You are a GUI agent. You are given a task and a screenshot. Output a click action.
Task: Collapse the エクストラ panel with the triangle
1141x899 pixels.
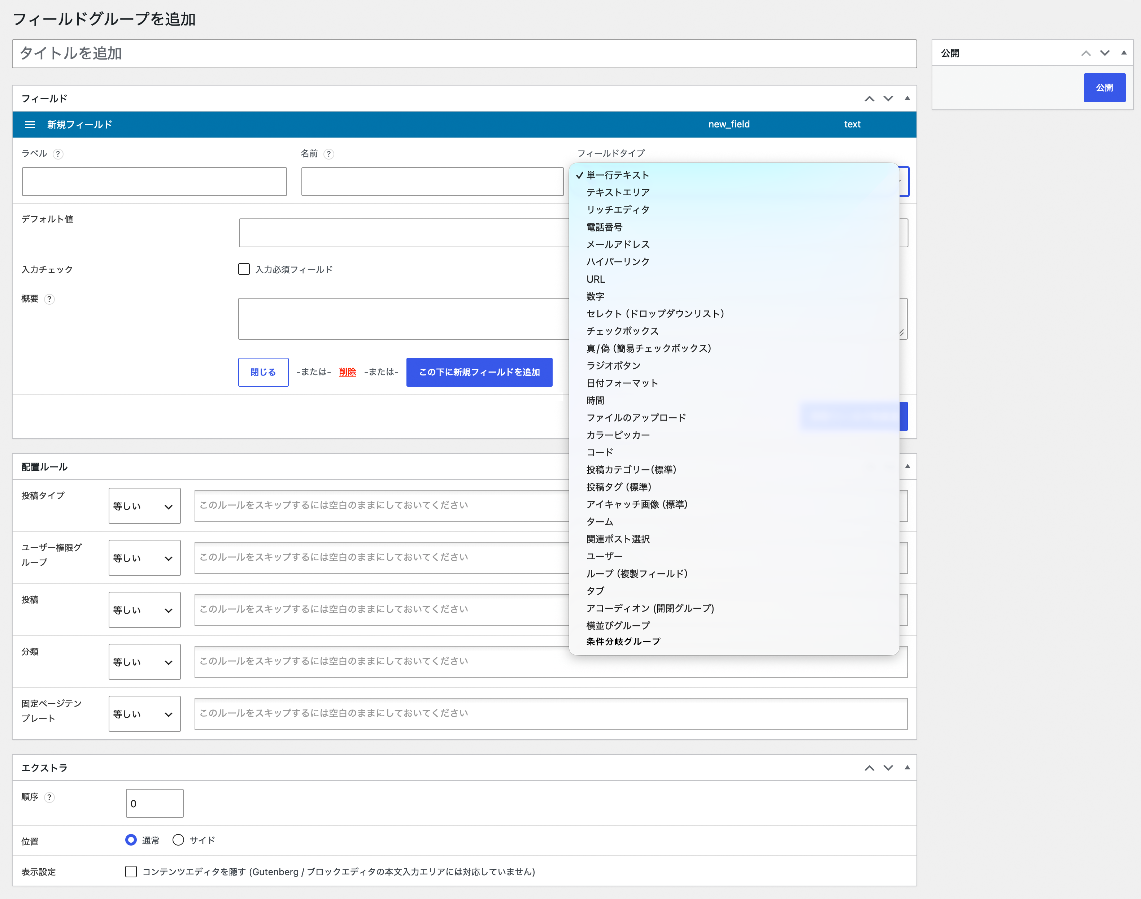click(x=907, y=768)
